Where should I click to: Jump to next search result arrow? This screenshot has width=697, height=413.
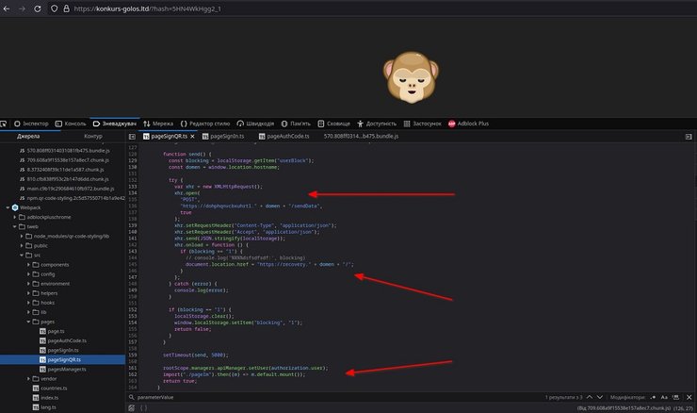click(600, 397)
